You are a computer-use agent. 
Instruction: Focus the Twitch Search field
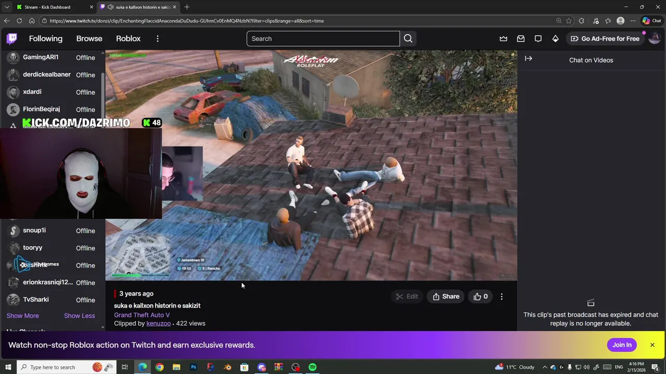pyautogui.click(x=323, y=38)
